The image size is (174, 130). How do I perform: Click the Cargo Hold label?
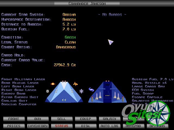pyautogui.click(x=13, y=55)
